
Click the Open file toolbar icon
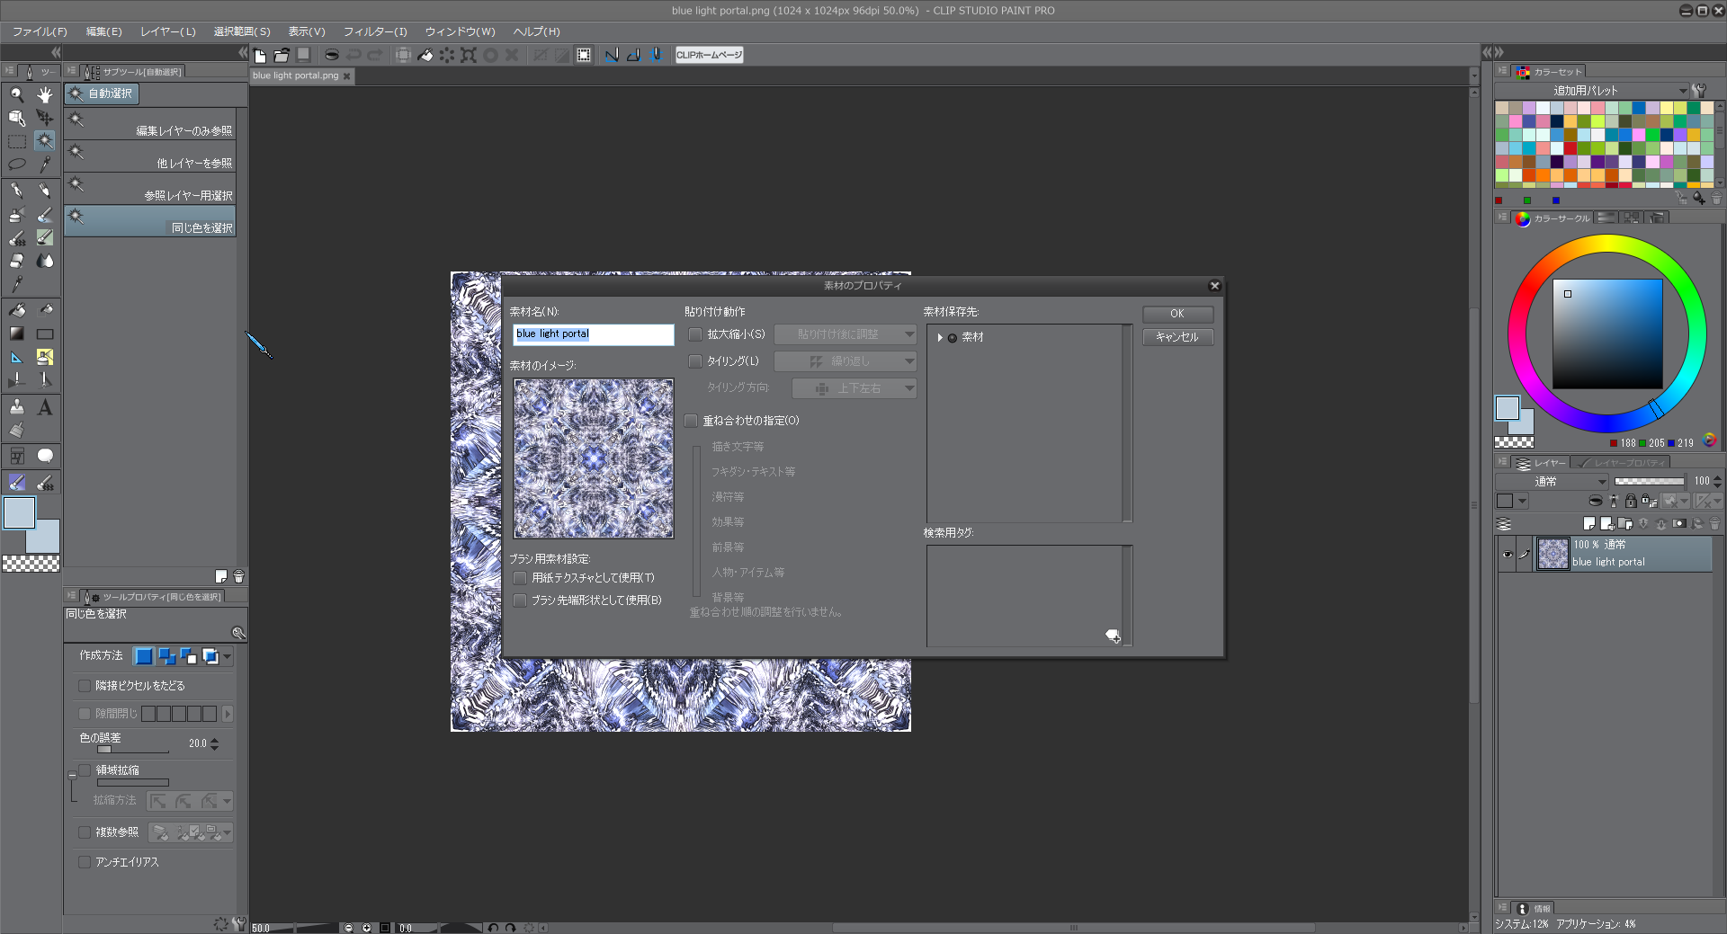[x=282, y=55]
